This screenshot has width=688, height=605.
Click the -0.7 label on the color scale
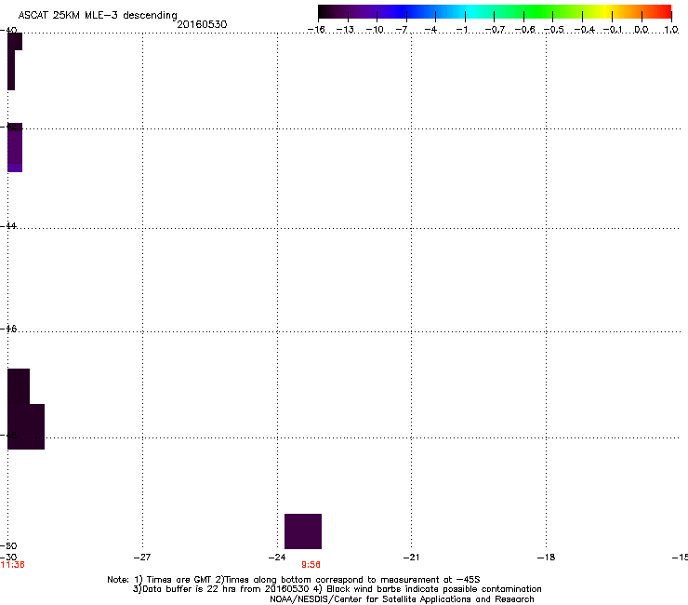pos(495,30)
